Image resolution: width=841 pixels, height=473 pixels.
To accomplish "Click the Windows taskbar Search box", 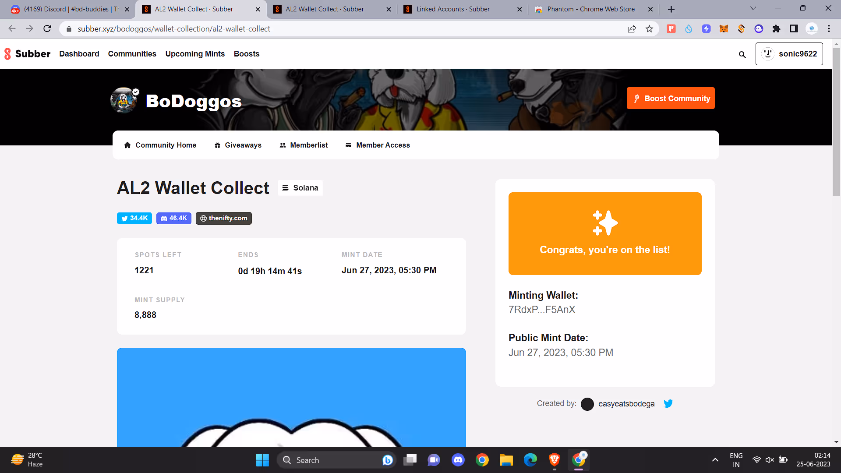I will (x=329, y=460).
